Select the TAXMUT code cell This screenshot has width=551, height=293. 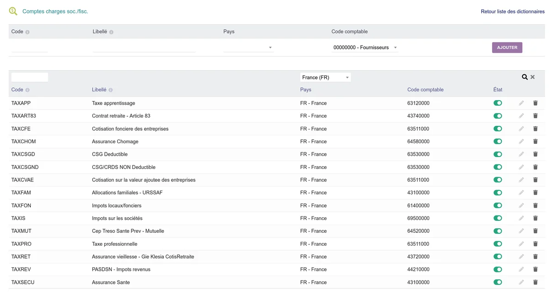coord(22,231)
